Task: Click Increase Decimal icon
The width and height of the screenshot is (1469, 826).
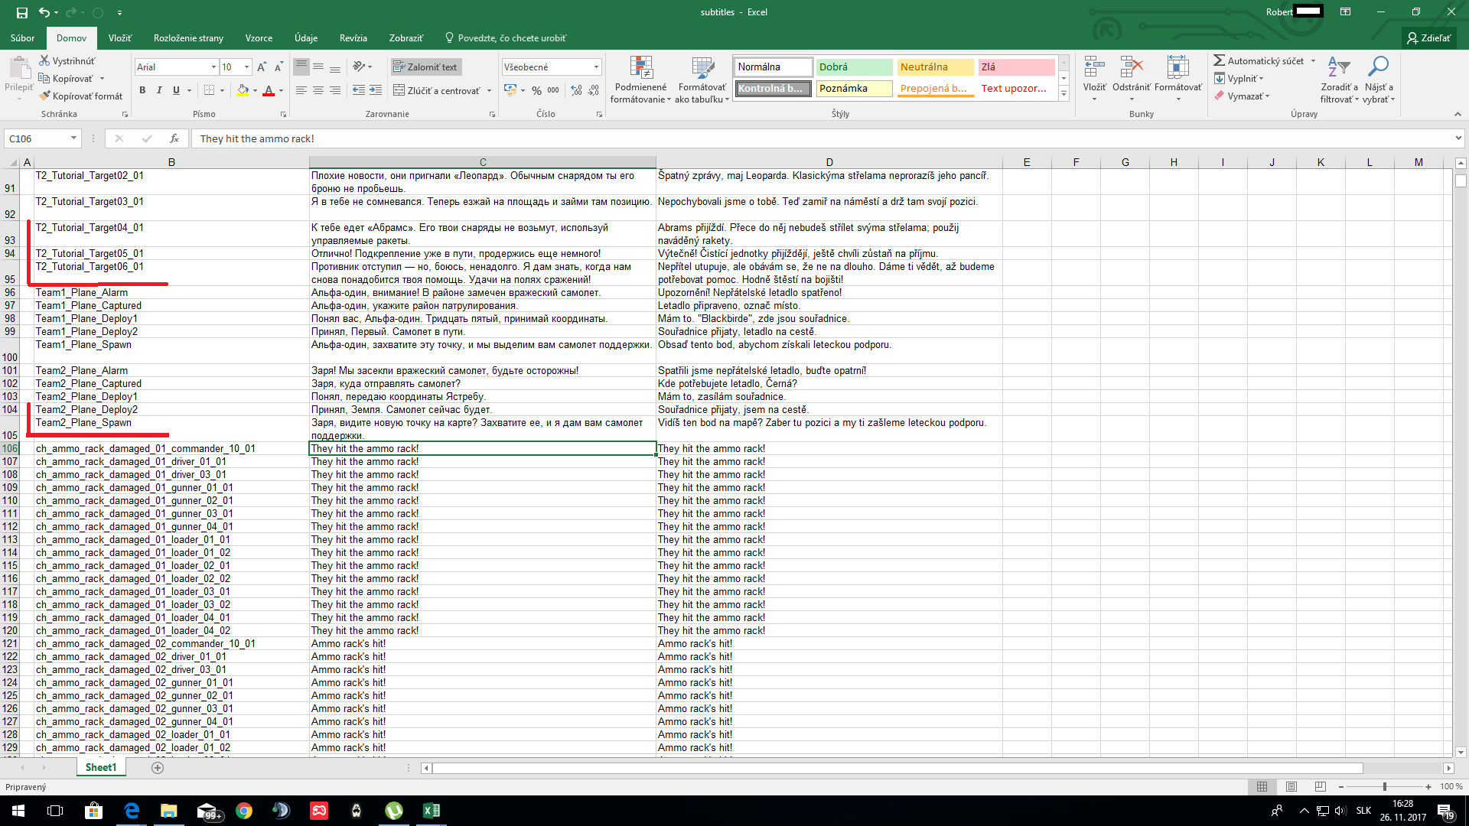Action: 576,90
